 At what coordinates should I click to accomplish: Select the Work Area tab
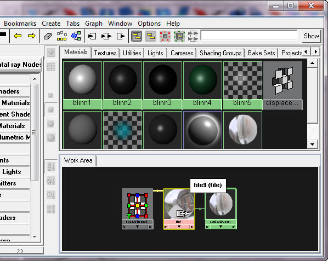click(78, 160)
